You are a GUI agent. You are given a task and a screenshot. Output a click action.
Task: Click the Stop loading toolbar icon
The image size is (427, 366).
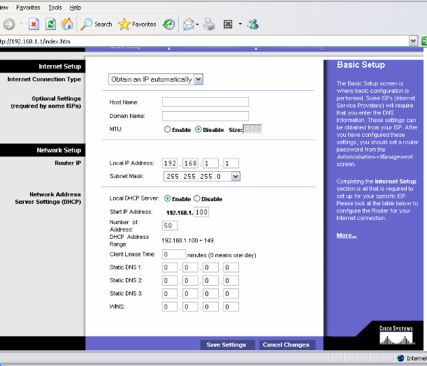[x=34, y=24]
